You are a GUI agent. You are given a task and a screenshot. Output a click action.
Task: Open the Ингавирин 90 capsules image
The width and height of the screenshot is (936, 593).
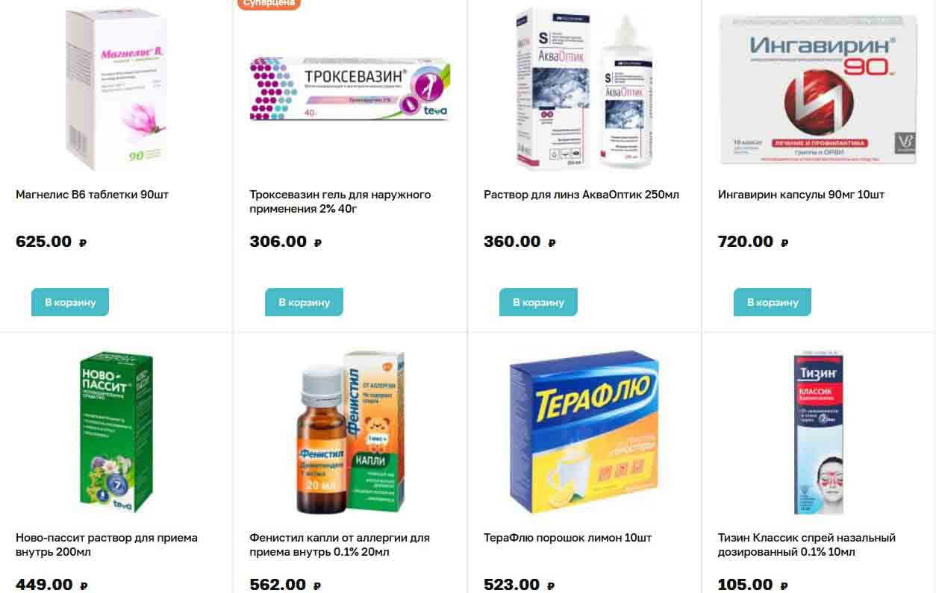click(x=819, y=90)
